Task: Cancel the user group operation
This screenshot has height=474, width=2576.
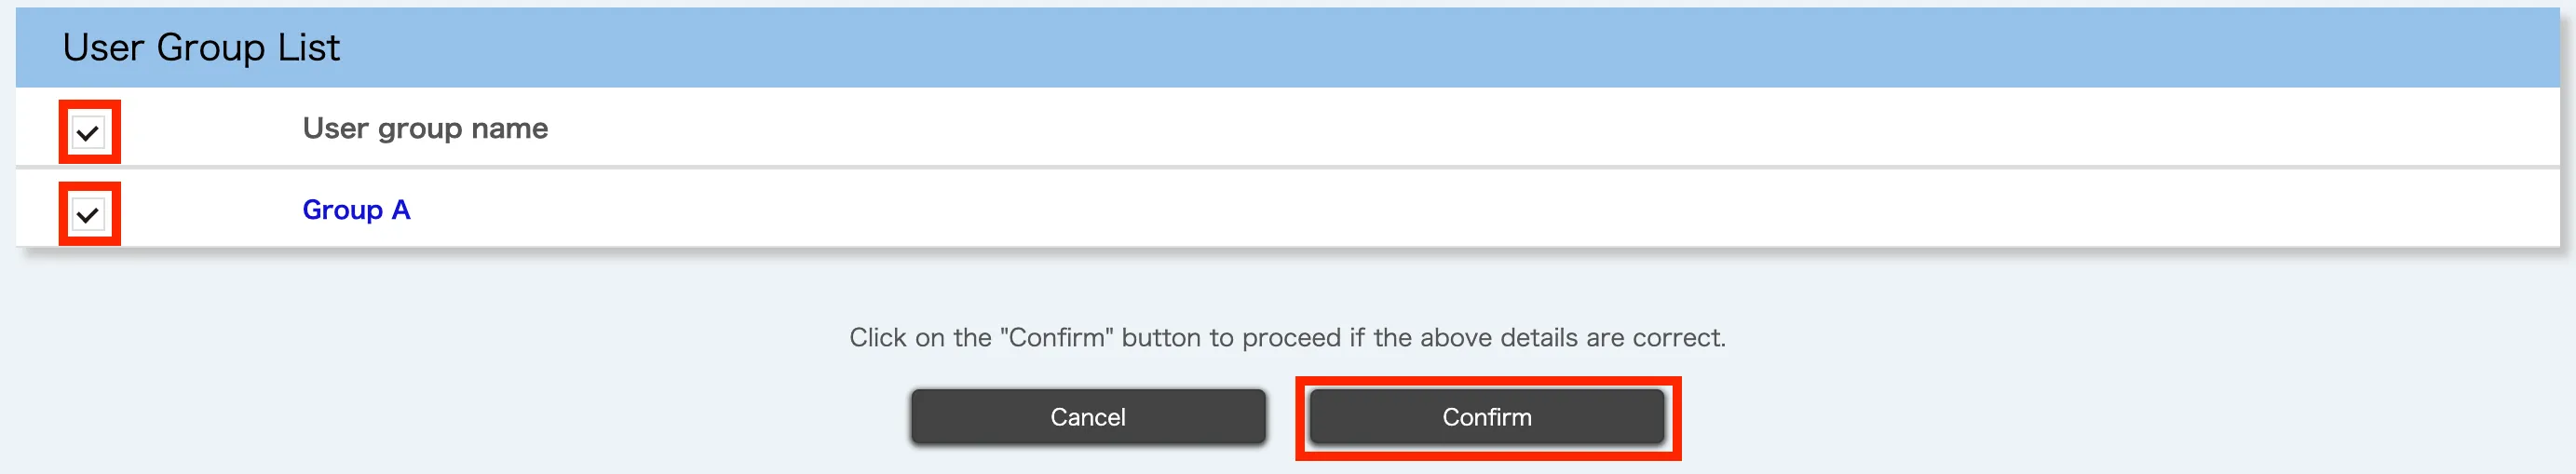Action: click(x=1087, y=417)
